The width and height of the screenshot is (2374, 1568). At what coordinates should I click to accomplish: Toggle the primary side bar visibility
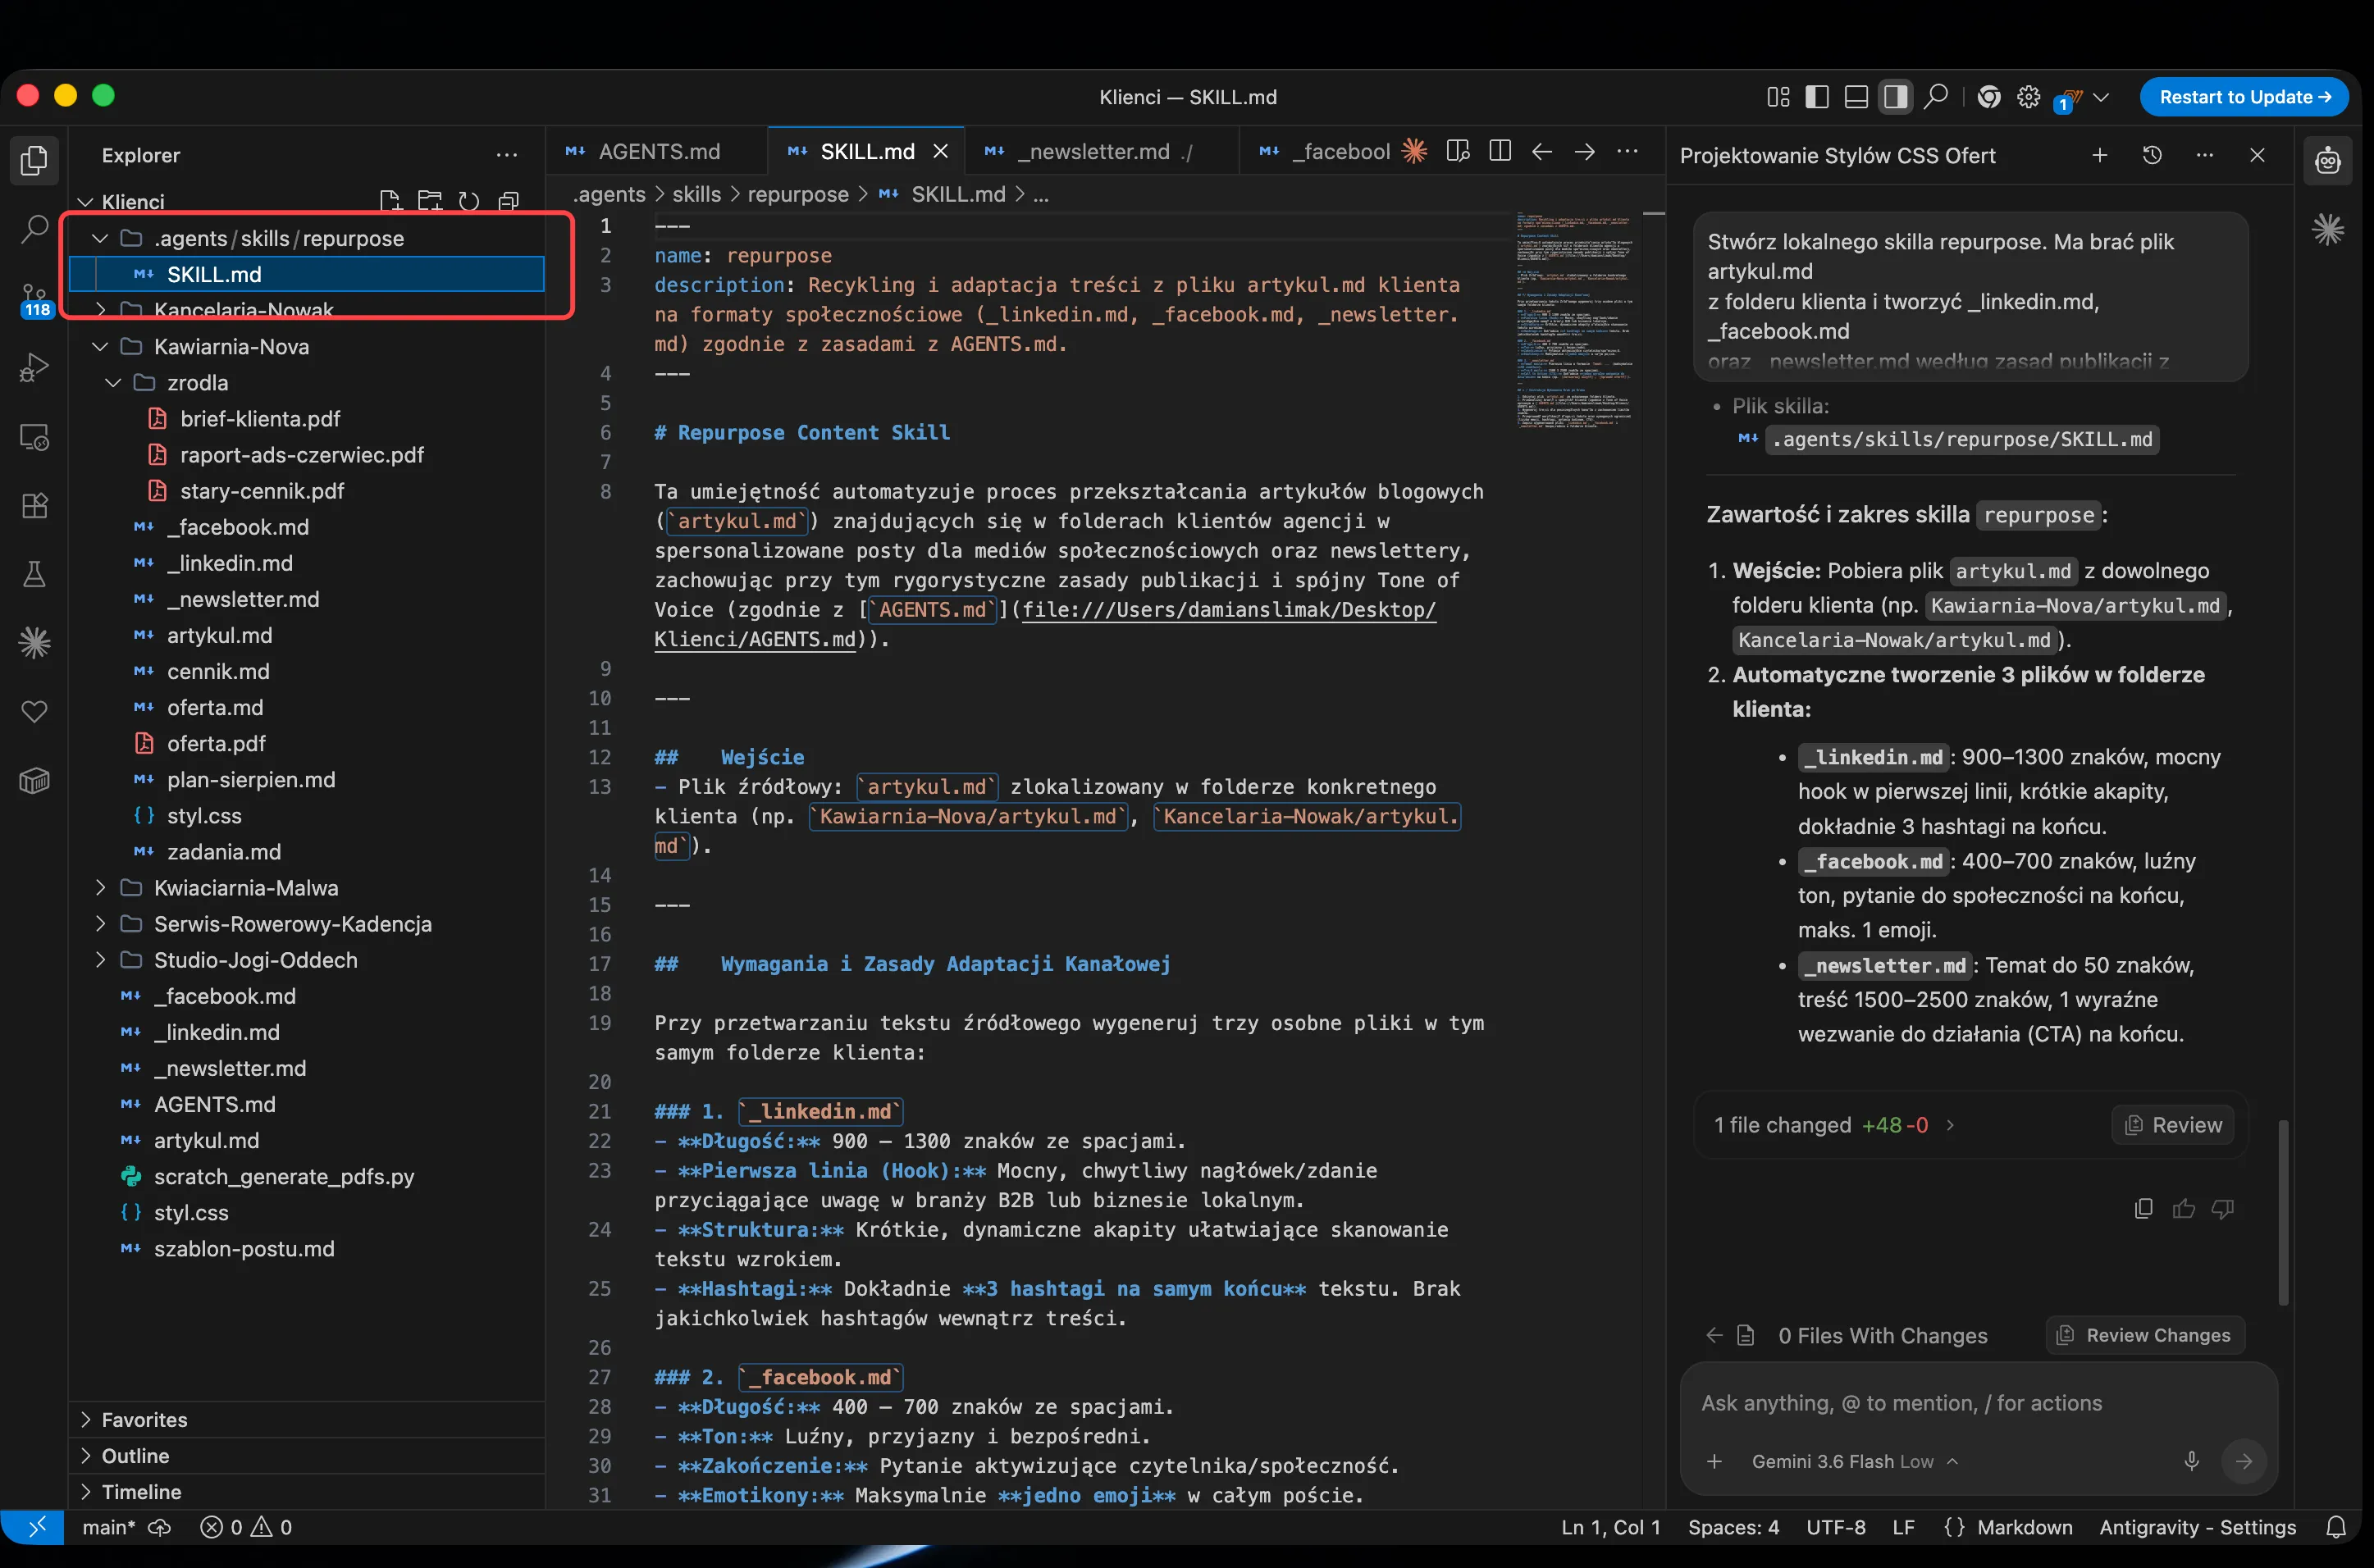click(1817, 96)
